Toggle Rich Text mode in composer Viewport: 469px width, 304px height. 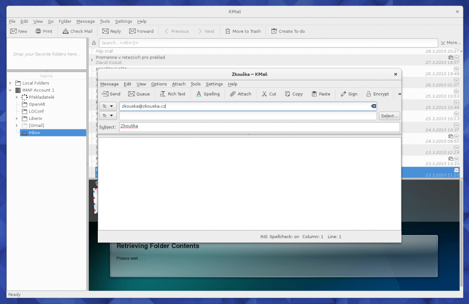coord(173,94)
